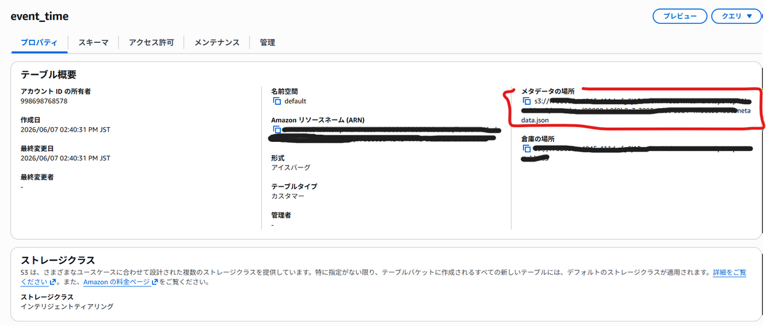The image size is (768, 326).
Task: Select the account ID 998698768578
Action: click(44, 101)
